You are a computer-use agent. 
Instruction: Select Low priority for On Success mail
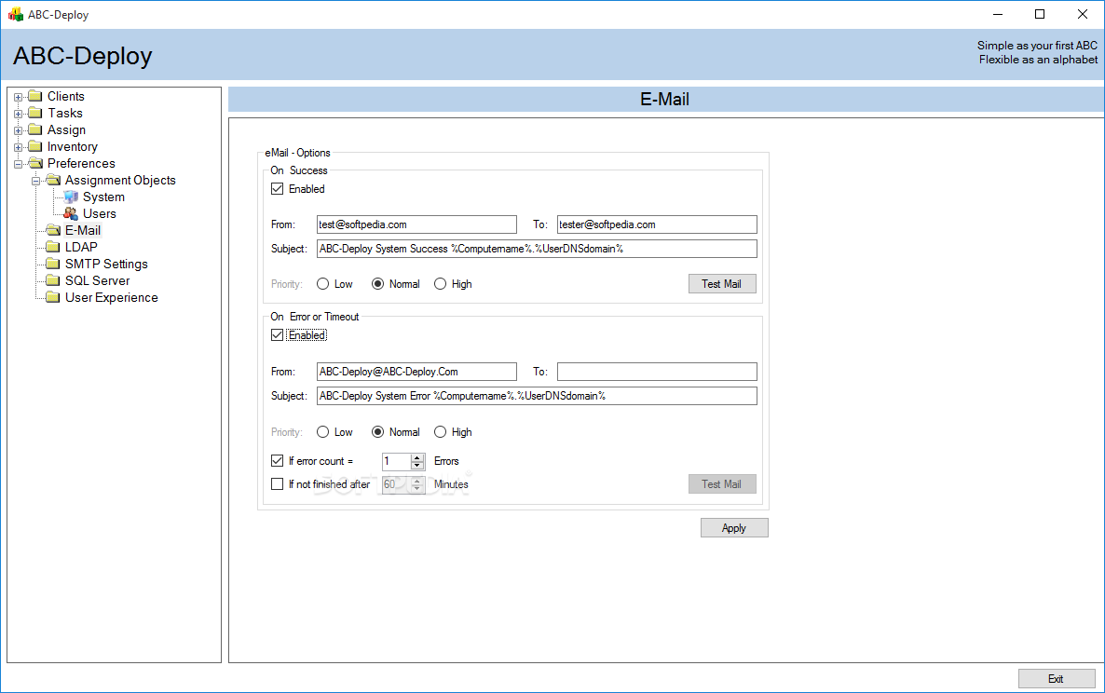click(x=322, y=284)
